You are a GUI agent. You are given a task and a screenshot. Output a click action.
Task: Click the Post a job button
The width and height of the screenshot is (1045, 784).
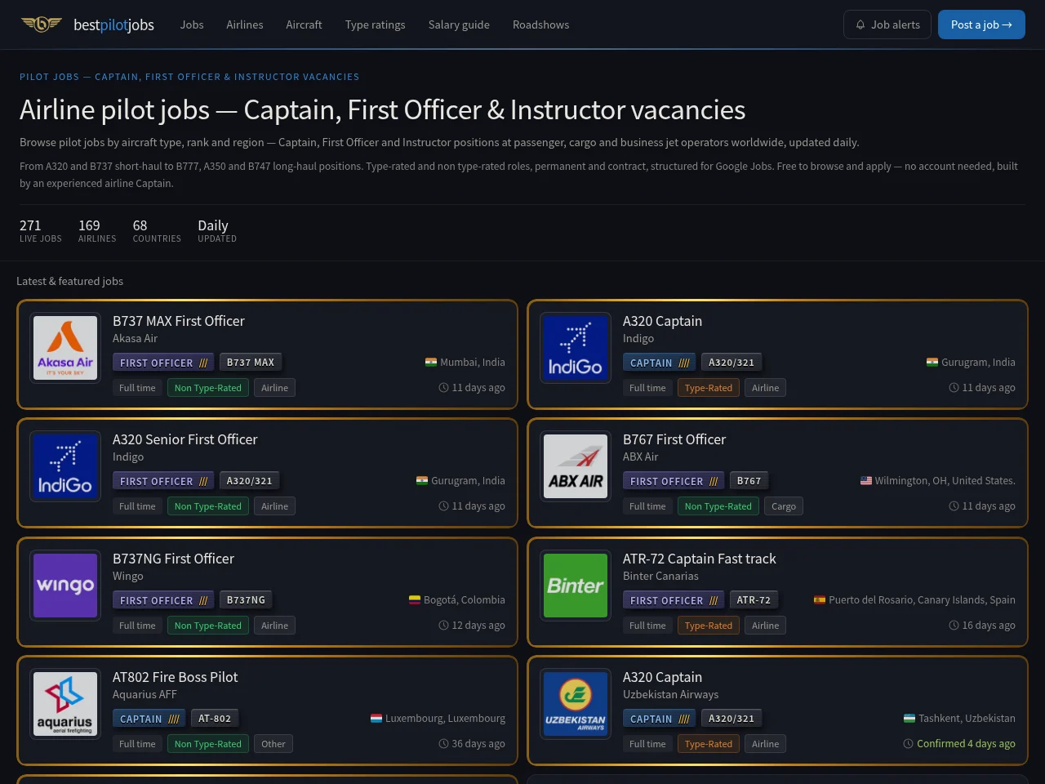(x=981, y=24)
